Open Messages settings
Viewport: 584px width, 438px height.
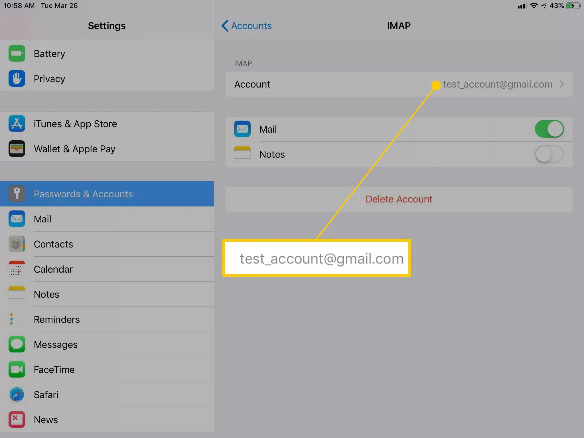[x=107, y=344]
